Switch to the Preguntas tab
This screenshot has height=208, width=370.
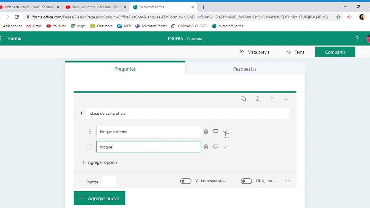click(x=125, y=69)
